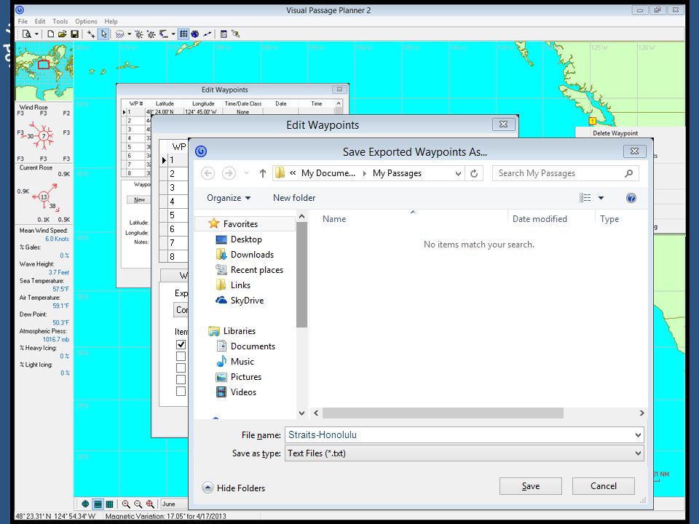Open the File menu
699x524 pixels.
click(x=23, y=21)
